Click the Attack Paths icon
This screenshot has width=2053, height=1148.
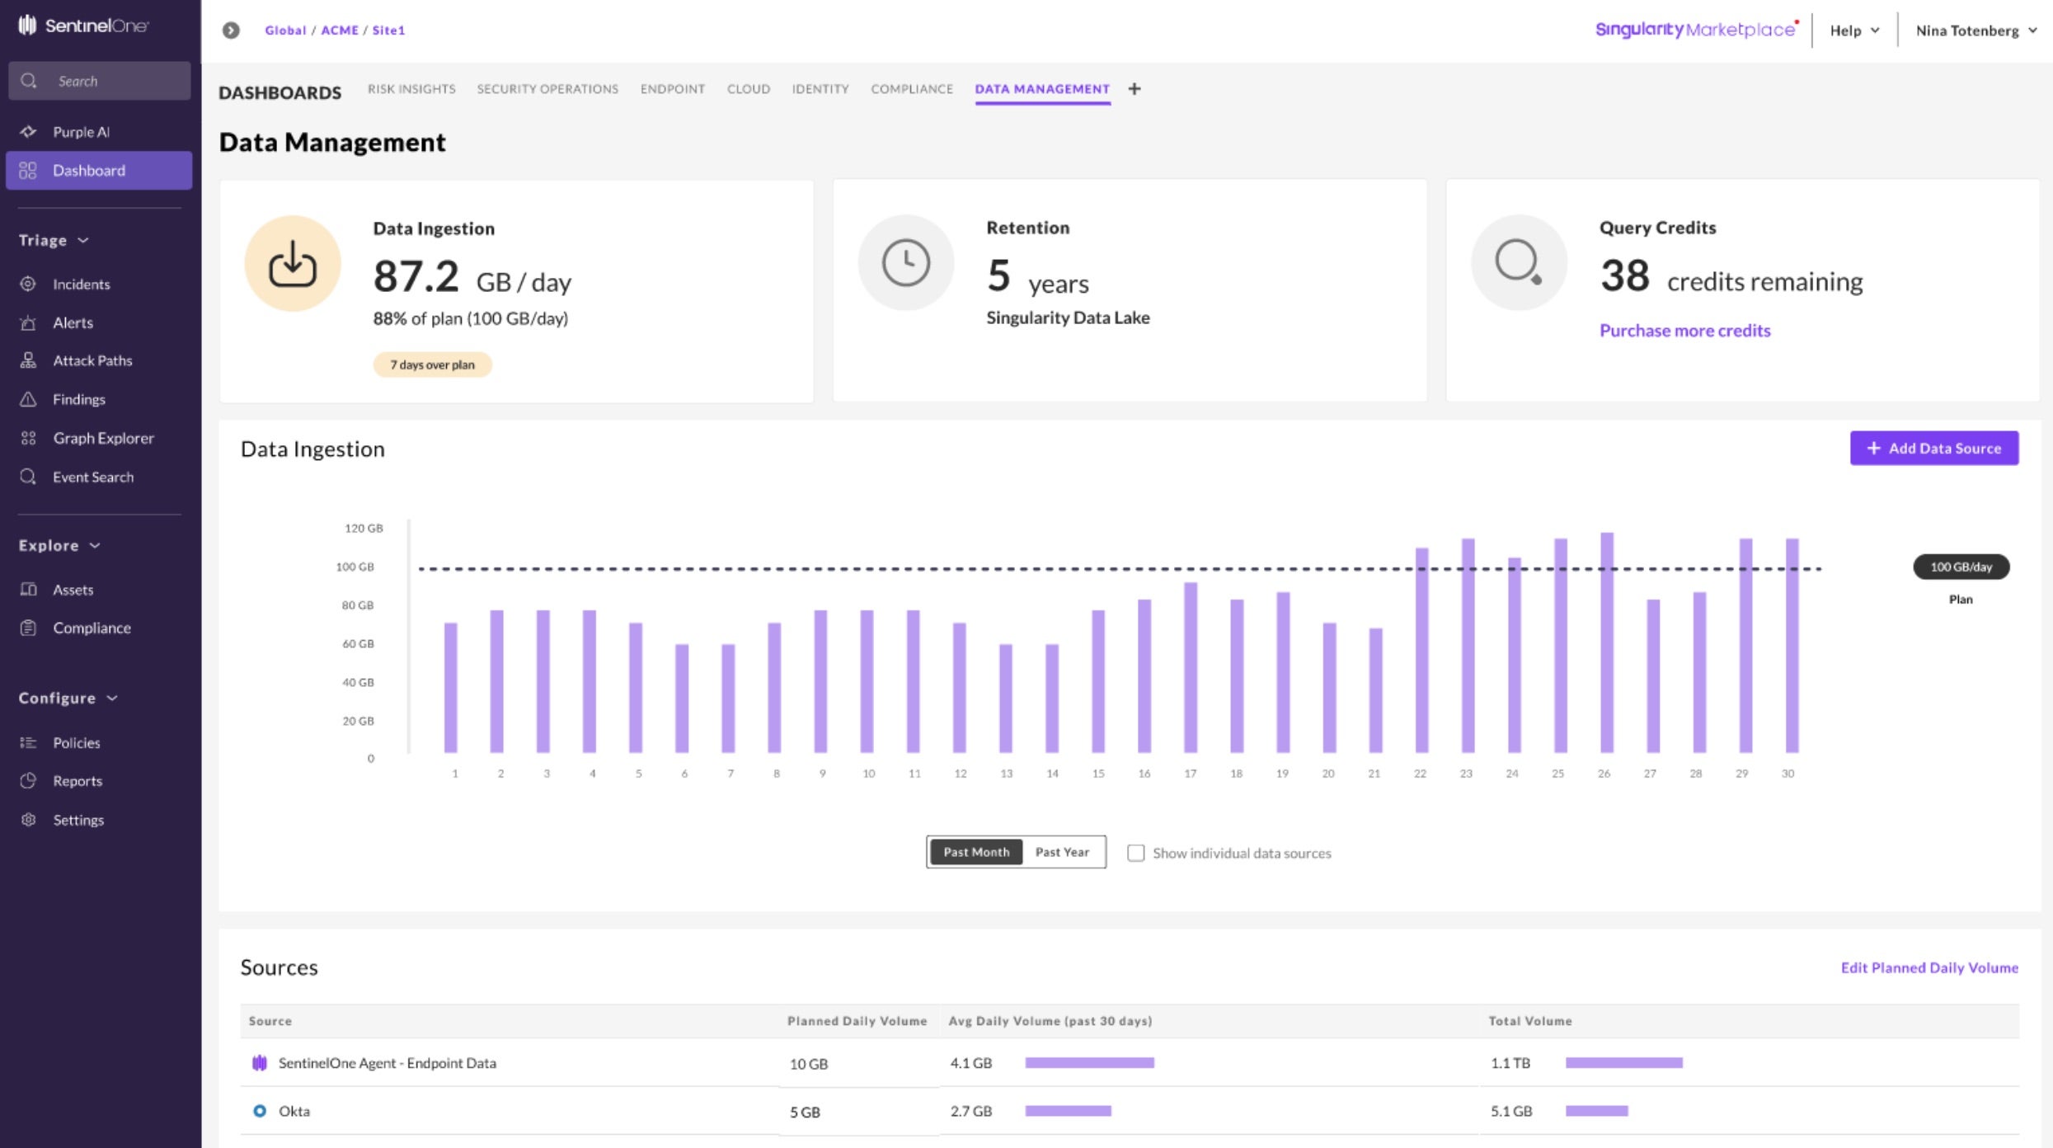tap(28, 360)
